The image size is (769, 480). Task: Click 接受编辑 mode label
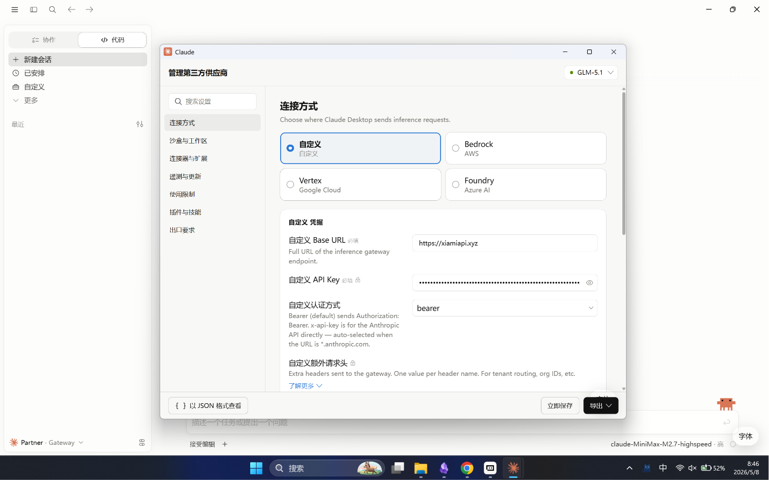coord(202,444)
